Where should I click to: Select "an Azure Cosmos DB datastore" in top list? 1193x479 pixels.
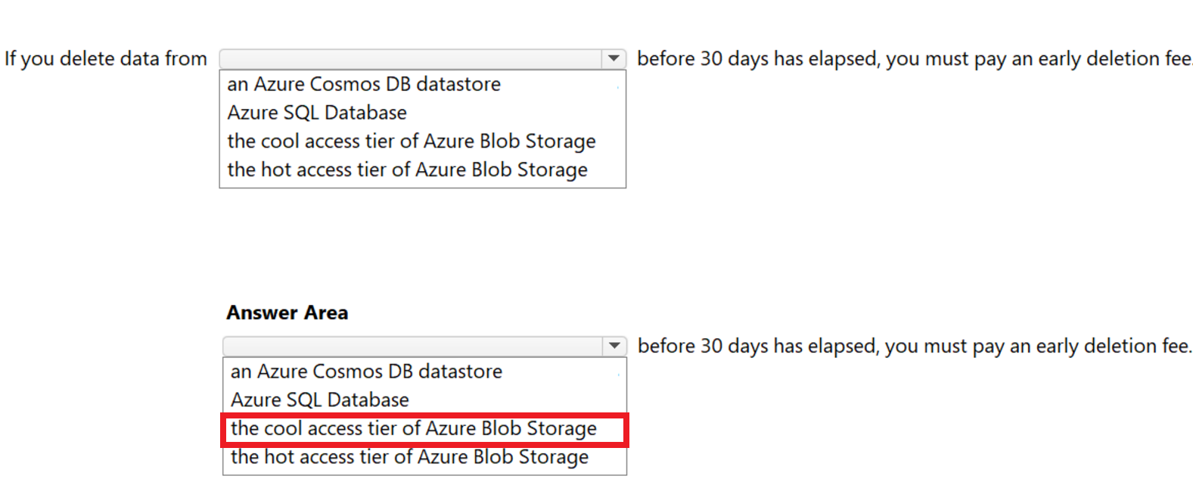tap(362, 84)
